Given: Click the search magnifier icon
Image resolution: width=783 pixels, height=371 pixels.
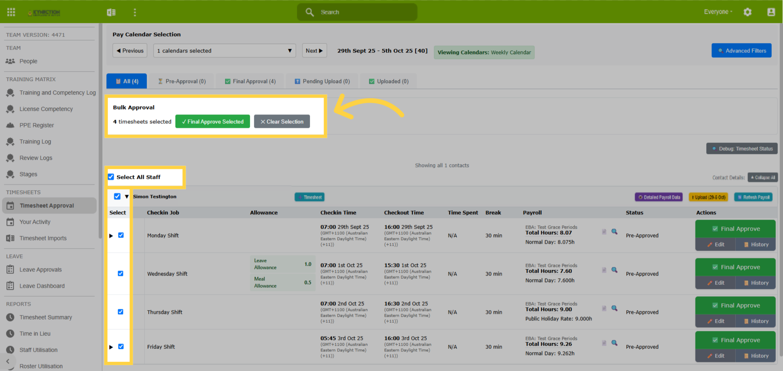Looking at the screenshot, I should point(309,12).
